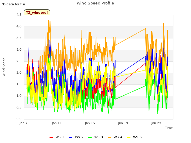
Task: Toggle the WS_2 series in the legend
Action: tap(76, 137)
